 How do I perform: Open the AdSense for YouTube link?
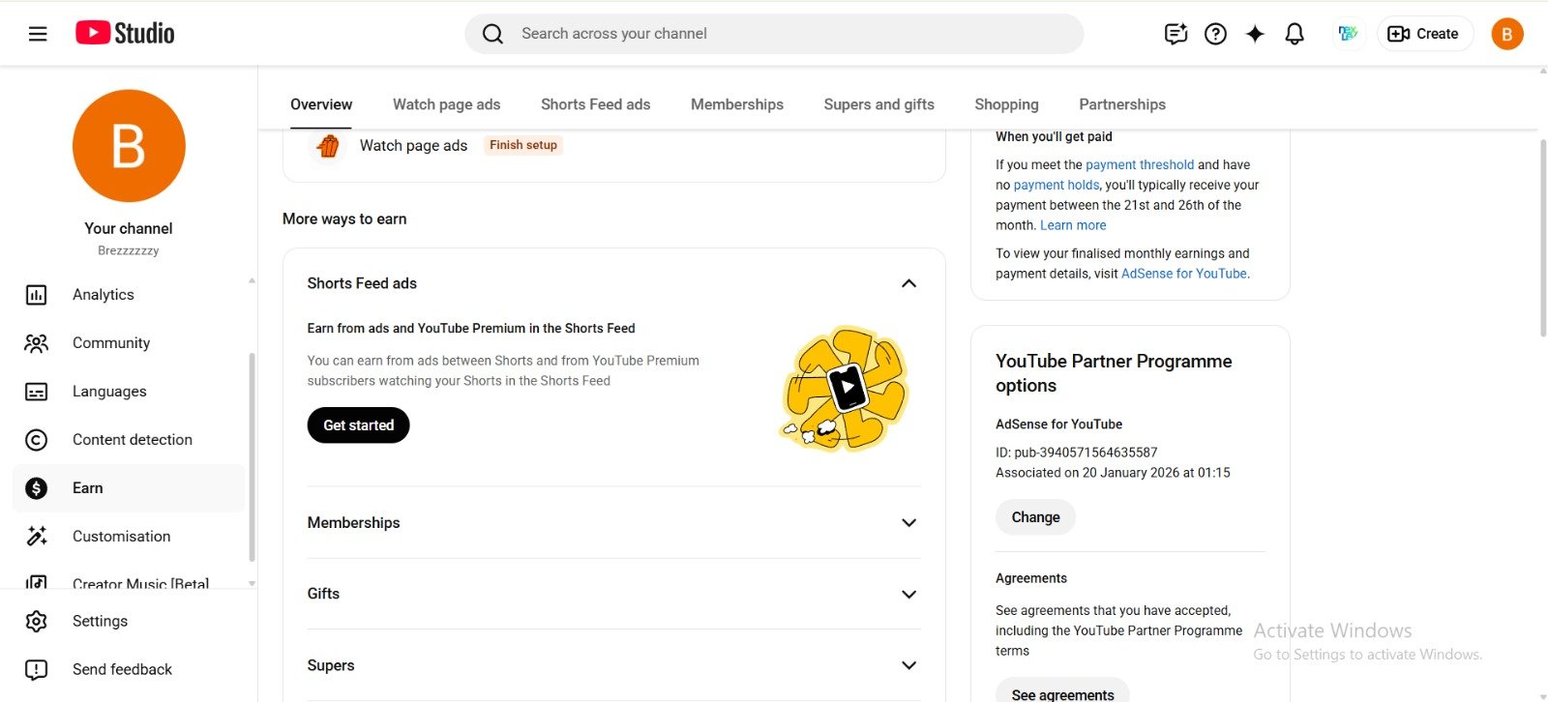point(1183,274)
